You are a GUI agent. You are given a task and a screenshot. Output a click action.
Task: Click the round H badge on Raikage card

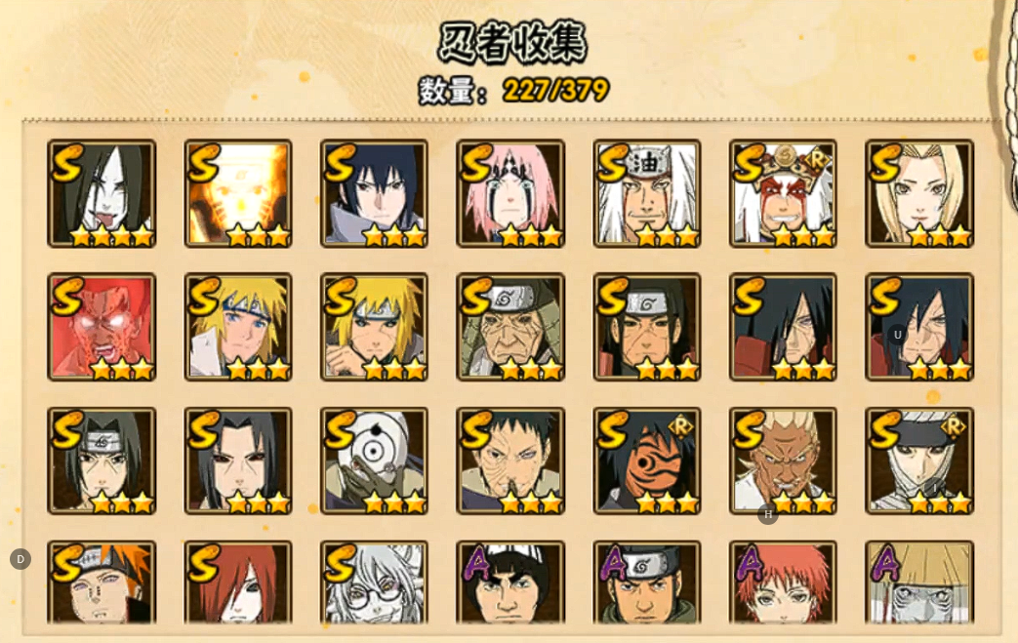(x=768, y=514)
